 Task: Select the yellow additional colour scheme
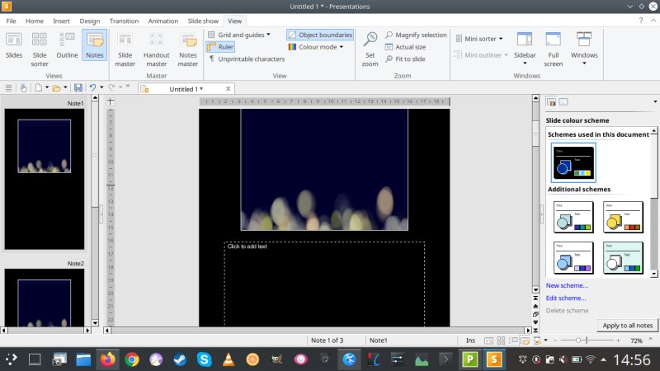click(x=623, y=217)
